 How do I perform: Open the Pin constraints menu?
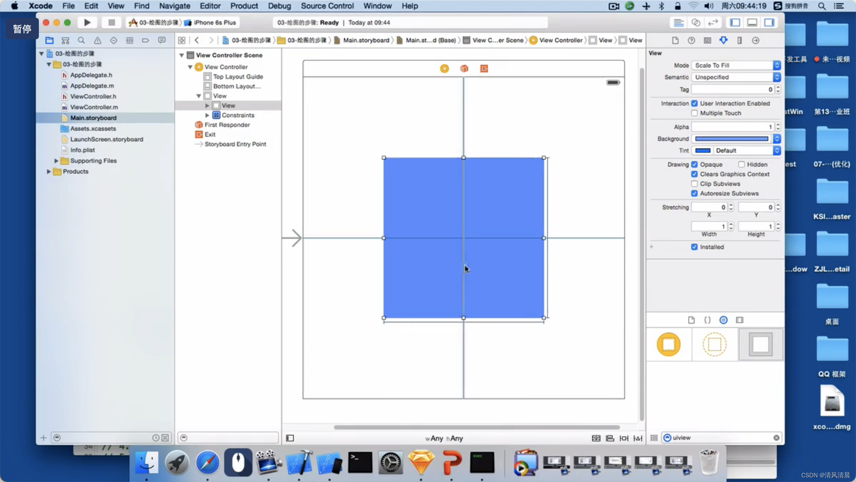click(624, 438)
